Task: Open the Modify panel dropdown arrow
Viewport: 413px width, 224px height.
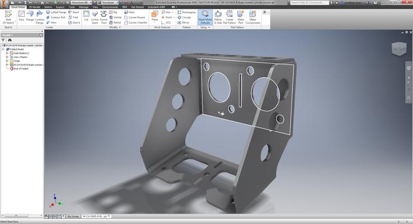Action: 120,27
